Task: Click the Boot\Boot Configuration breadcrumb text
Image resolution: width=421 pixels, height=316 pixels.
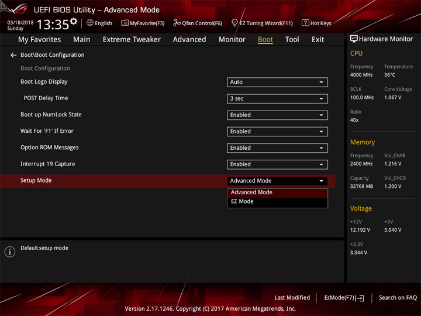Action: pyautogui.click(x=53, y=55)
